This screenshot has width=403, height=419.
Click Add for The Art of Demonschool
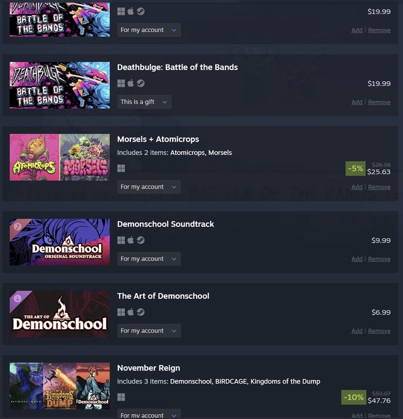357,331
